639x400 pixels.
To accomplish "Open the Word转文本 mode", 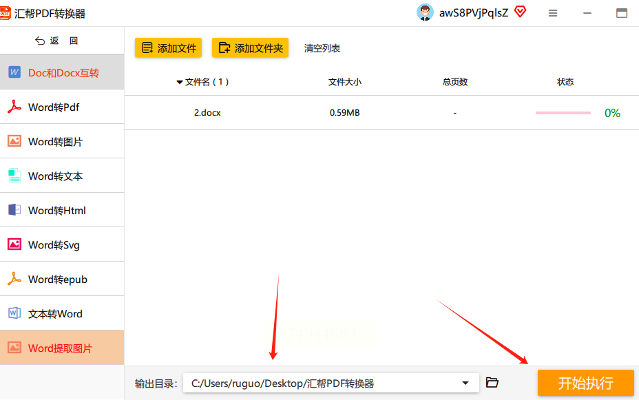I will click(62, 176).
